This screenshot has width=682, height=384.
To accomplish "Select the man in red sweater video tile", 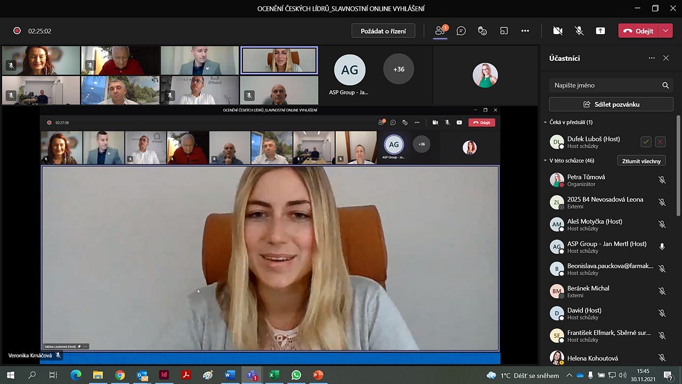I will pos(120,60).
